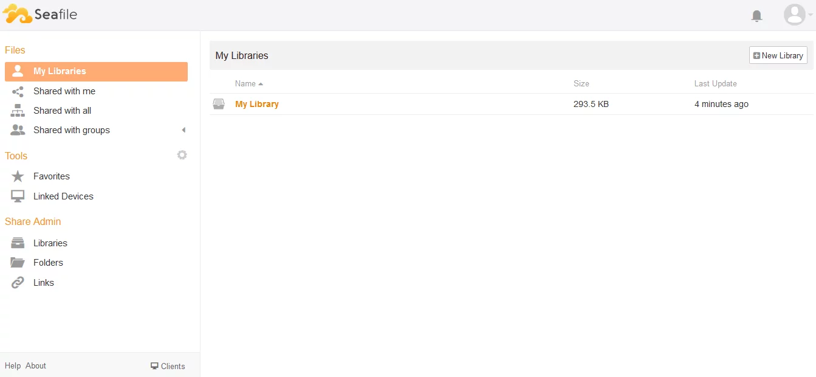Open the notifications bell
Image resolution: width=816 pixels, height=377 pixels.
[x=756, y=16]
